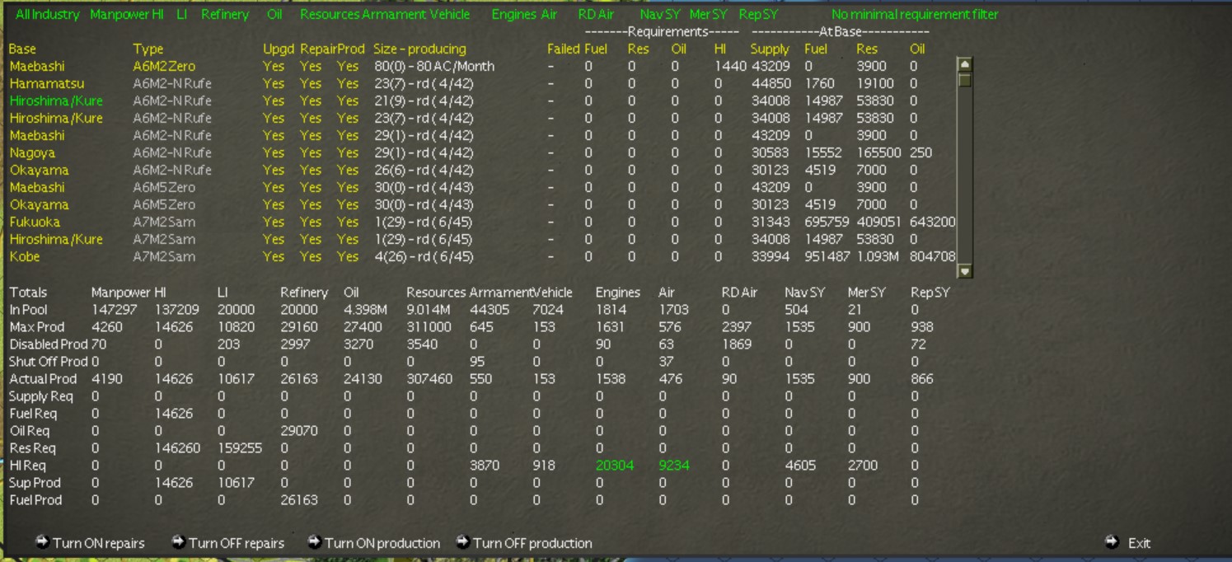Screen dimensions: 1232x562
Task: Turn OFF repairs for all listed factories
Action: pyautogui.click(x=237, y=543)
